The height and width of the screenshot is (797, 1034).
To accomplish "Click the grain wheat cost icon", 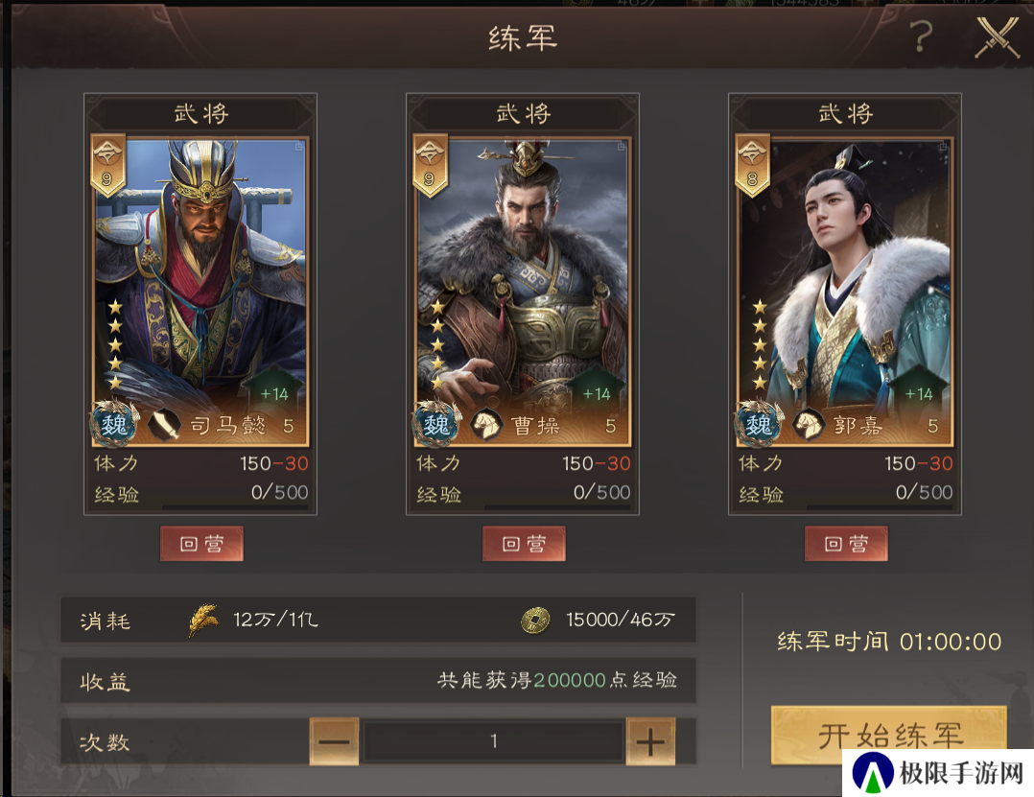I will click(x=203, y=619).
